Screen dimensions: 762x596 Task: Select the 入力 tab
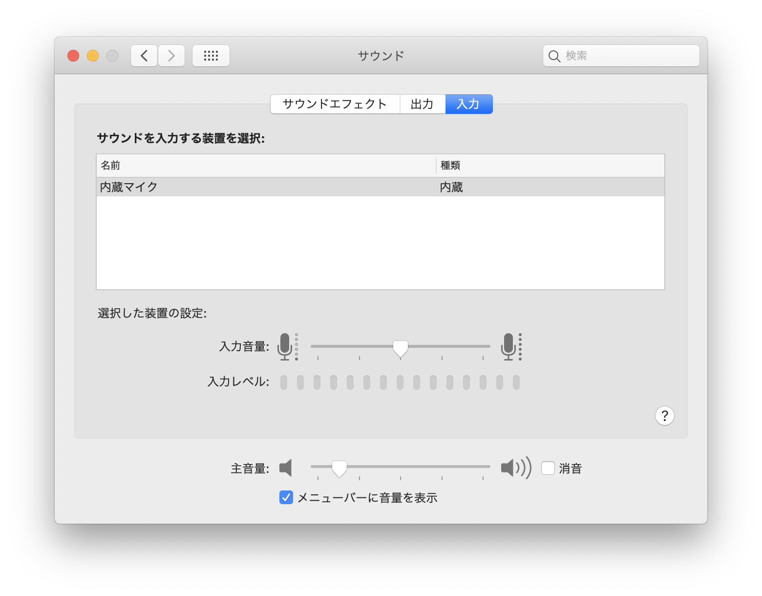tap(468, 104)
